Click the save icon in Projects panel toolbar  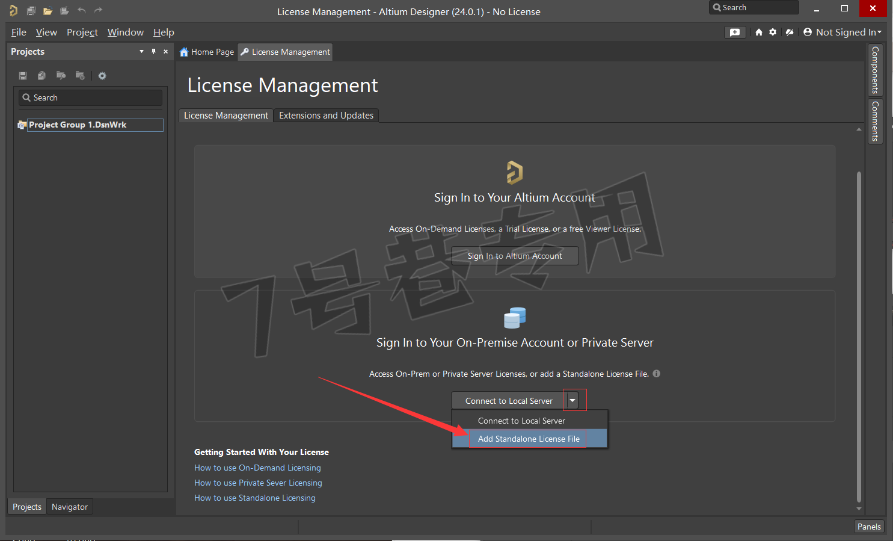click(x=23, y=76)
